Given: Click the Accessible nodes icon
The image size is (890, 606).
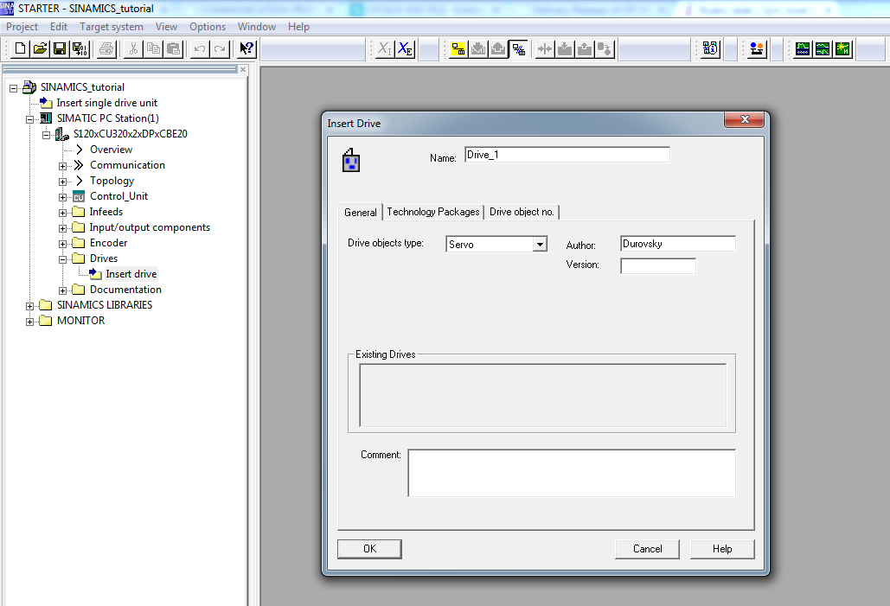Looking at the screenshot, I should pyautogui.click(x=710, y=48).
